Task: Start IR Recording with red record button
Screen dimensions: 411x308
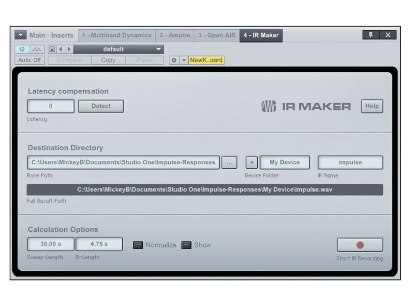Action: 360,245
